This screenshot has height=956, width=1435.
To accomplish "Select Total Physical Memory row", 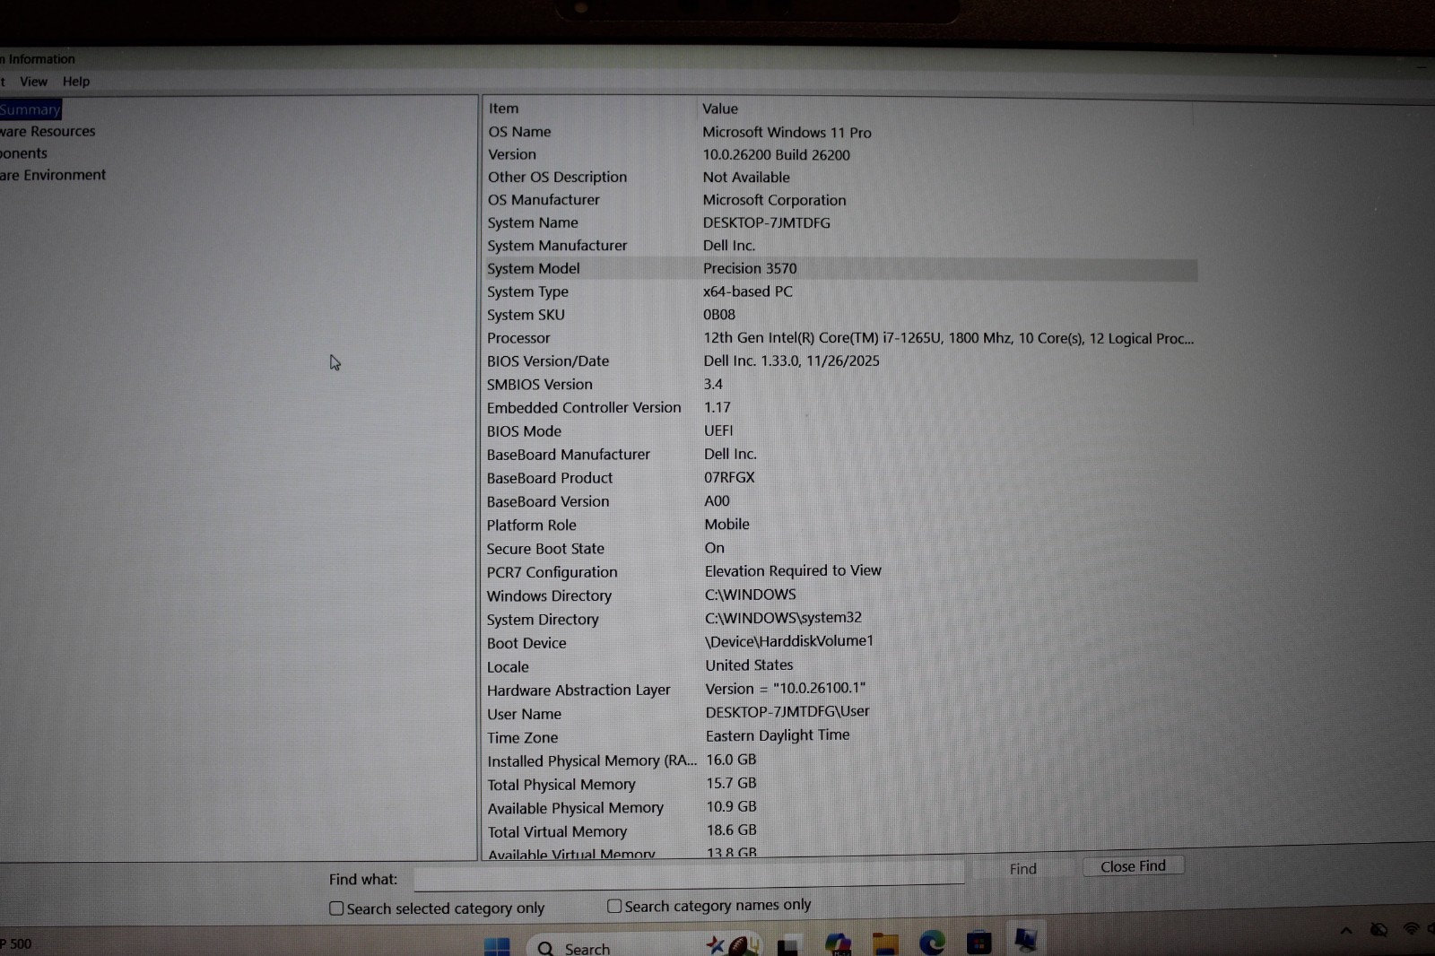I will pos(840,784).
